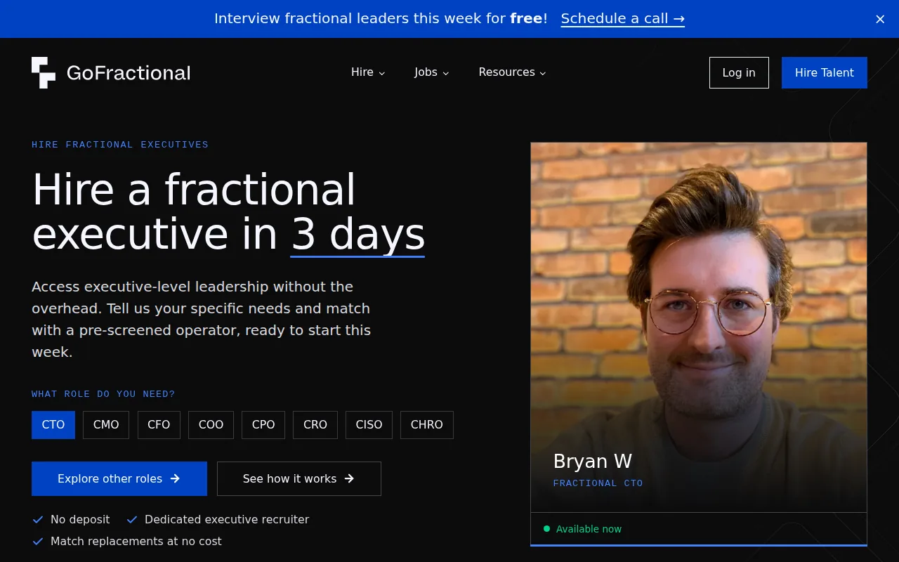Click checkmark icon beside No deposit
The image size is (899, 562).
click(x=38, y=520)
